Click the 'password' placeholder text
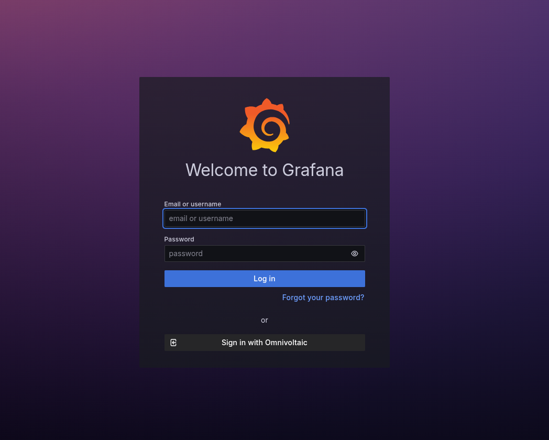This screenshot has height=440, width=549. click(x=185, y=254)
